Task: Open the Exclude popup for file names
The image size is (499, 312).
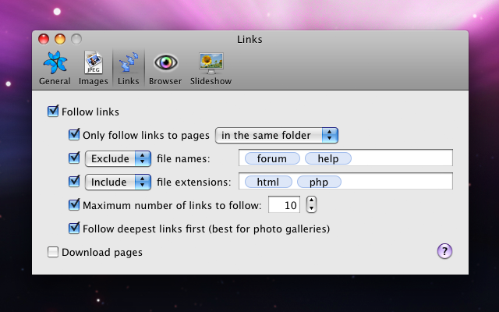Action: [x=118, y=158]
